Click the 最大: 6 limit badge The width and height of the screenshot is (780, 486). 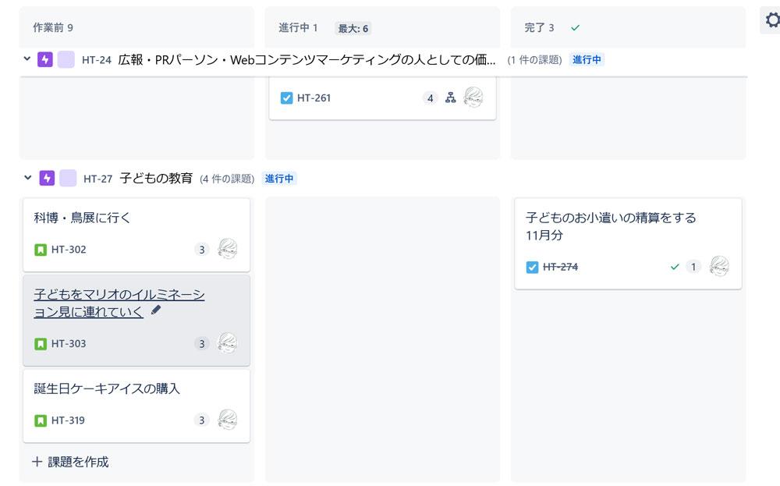[x=353, y=28]
